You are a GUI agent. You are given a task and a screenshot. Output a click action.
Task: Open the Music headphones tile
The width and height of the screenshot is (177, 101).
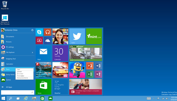point(48,32)
